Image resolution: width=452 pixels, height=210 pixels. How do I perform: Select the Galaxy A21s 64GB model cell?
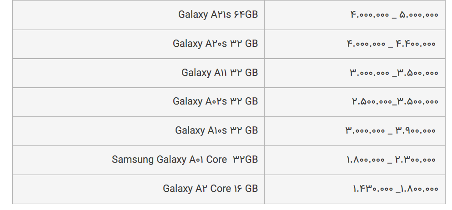(x=138, y=15)
